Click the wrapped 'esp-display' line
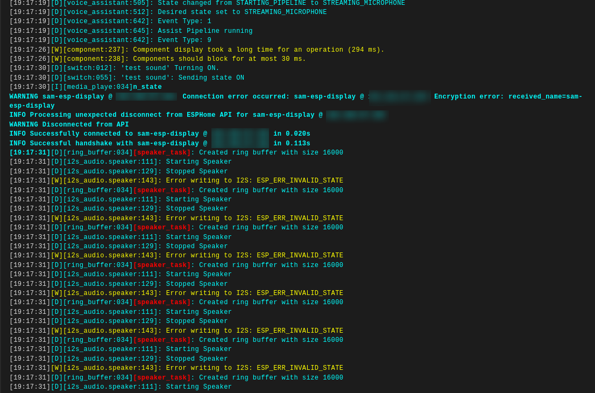595x393 pixels. [x=32, y=106]
